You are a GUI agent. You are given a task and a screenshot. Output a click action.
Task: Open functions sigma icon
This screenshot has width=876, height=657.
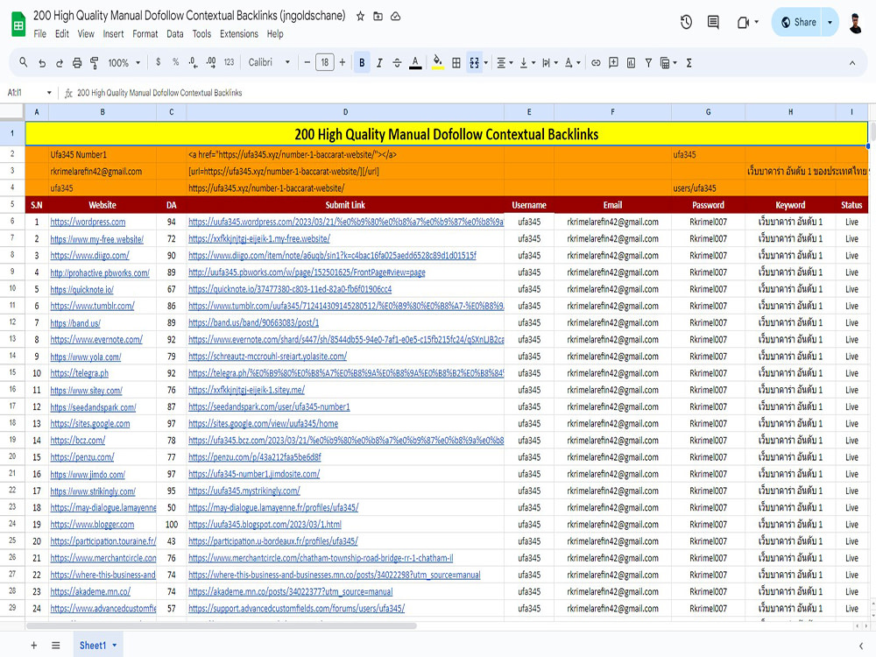click(x=689, y=63)
